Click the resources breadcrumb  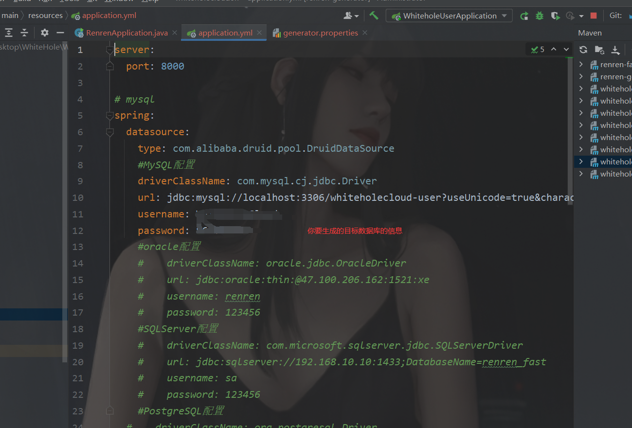point(45,16)
